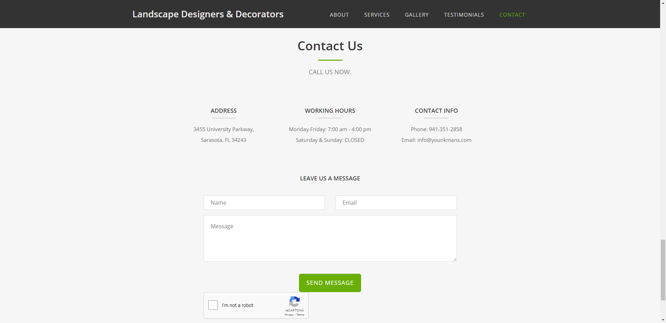Click the scrollbar down arrow
The image size is (666, 323).
pos(663,320)
